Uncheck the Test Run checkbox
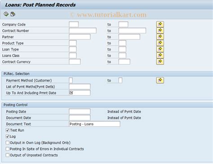213x164 pixels. [x=8, y=130]
